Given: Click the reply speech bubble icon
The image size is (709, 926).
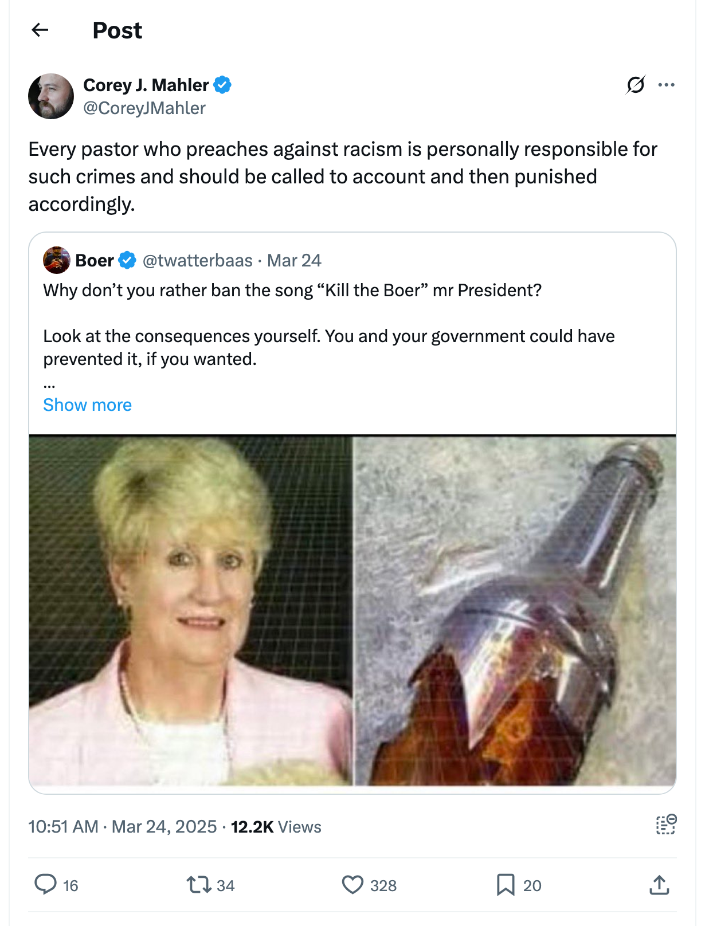Looking at the screenshot, I should coord(46,884).
